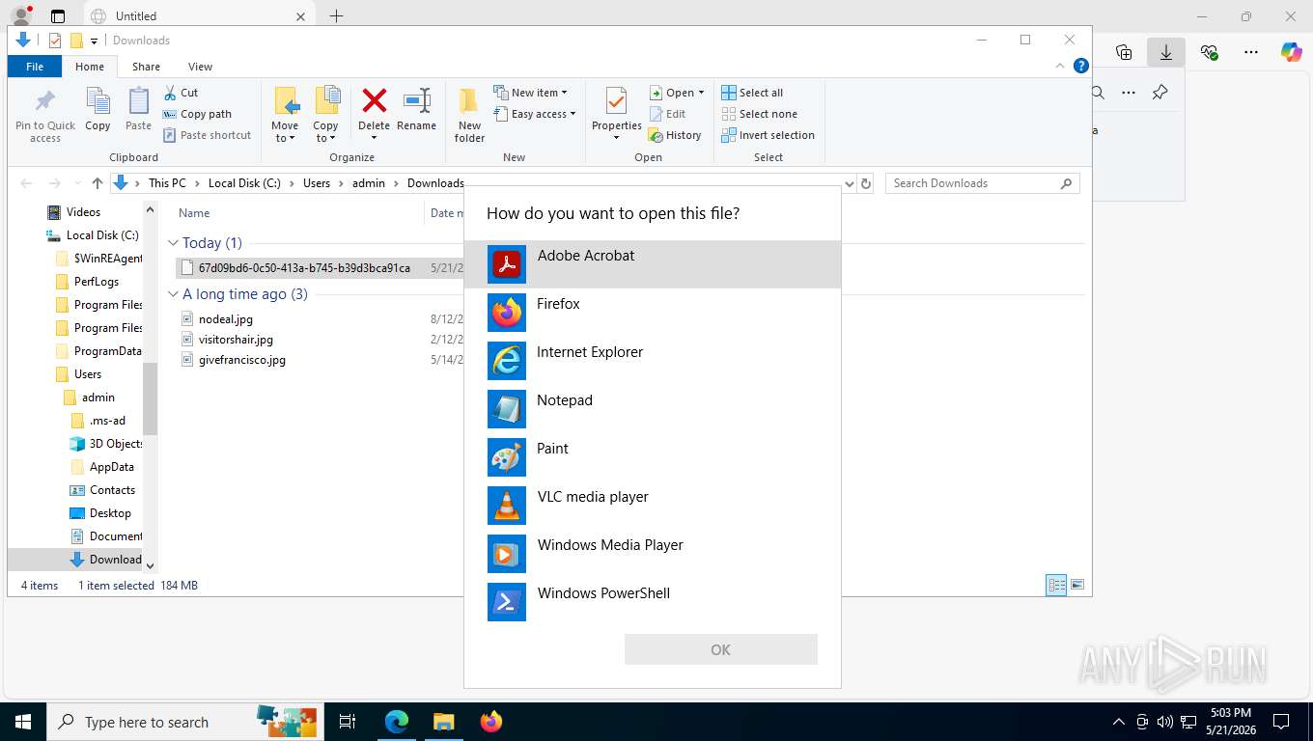Open the browser's three-dot menu

pyautogui.click(x=1251, y=53)
